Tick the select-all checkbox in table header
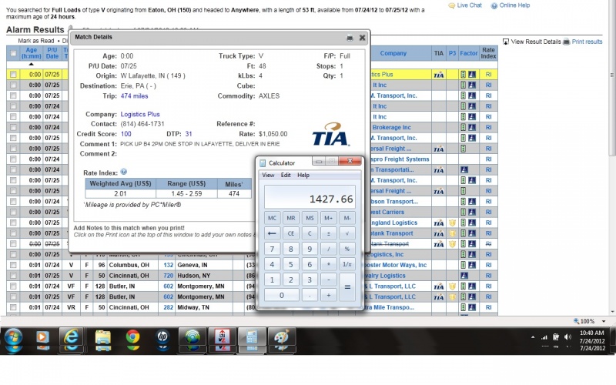616x385 pixels. pyautogui.click(x=13, y=53)
